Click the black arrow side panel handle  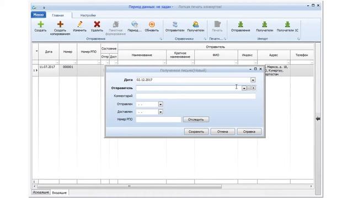pos(318,119)
